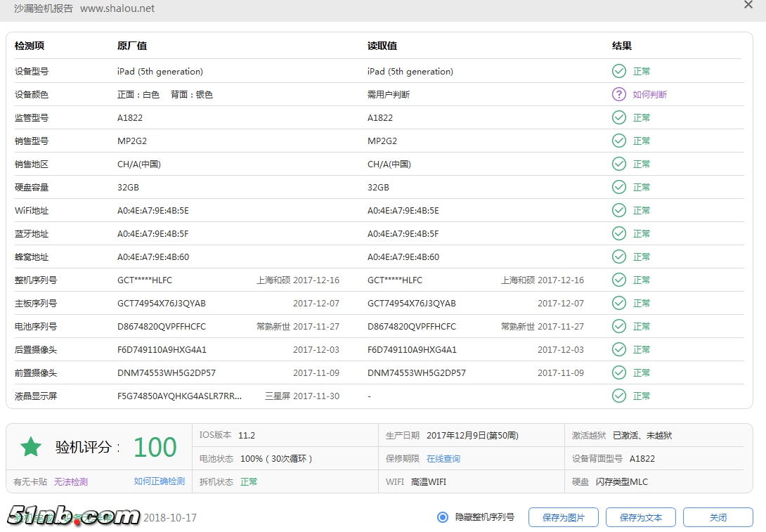
Task: Click the green checkmark in the 电池序列号 row
Action: click(618, 326)
